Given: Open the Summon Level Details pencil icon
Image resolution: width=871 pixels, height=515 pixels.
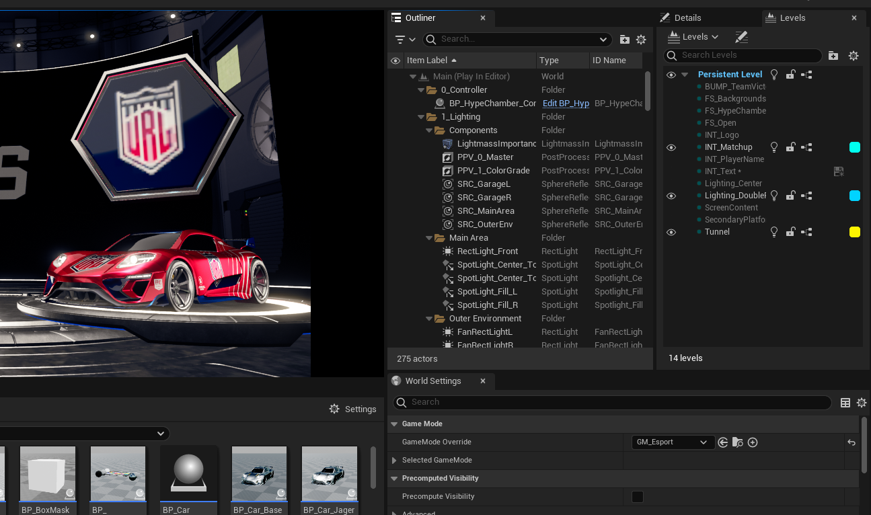Looking at the screenshot, I should pyautogui.click(x=741, y=37).
